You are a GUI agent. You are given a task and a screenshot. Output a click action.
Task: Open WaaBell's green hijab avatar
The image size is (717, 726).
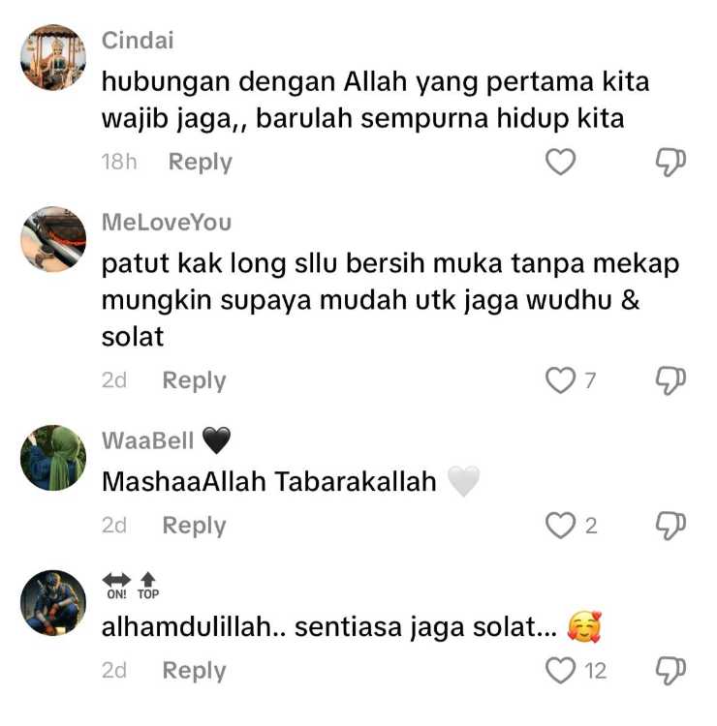coord(53,458)
